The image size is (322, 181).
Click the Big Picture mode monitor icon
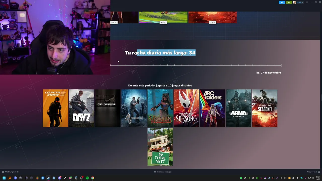(x=307, y=2)
